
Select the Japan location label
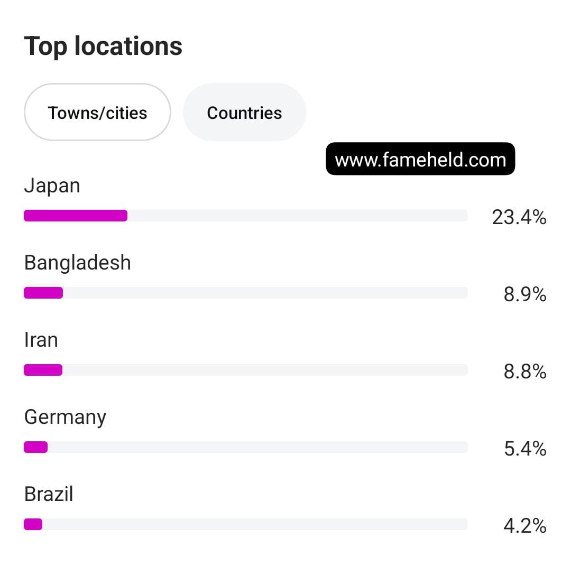point(52,186)
